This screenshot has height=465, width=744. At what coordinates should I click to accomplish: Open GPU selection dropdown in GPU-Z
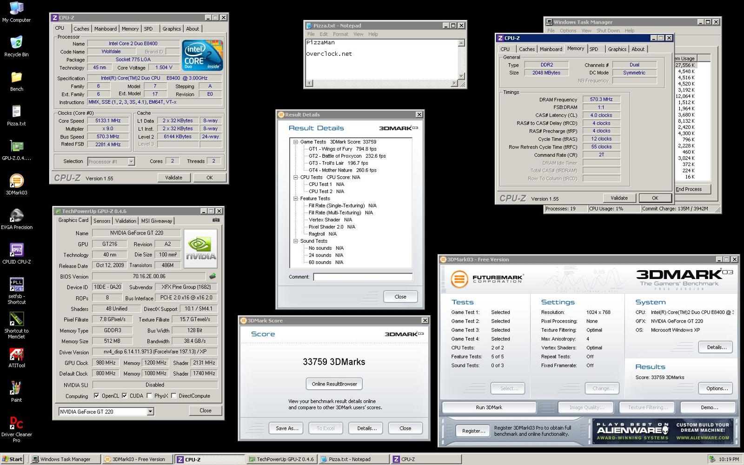[x=150, y=412]
